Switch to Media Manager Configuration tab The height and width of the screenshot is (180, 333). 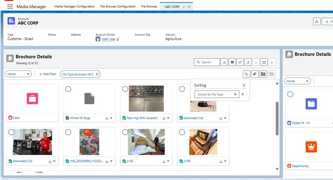point(75,7)
